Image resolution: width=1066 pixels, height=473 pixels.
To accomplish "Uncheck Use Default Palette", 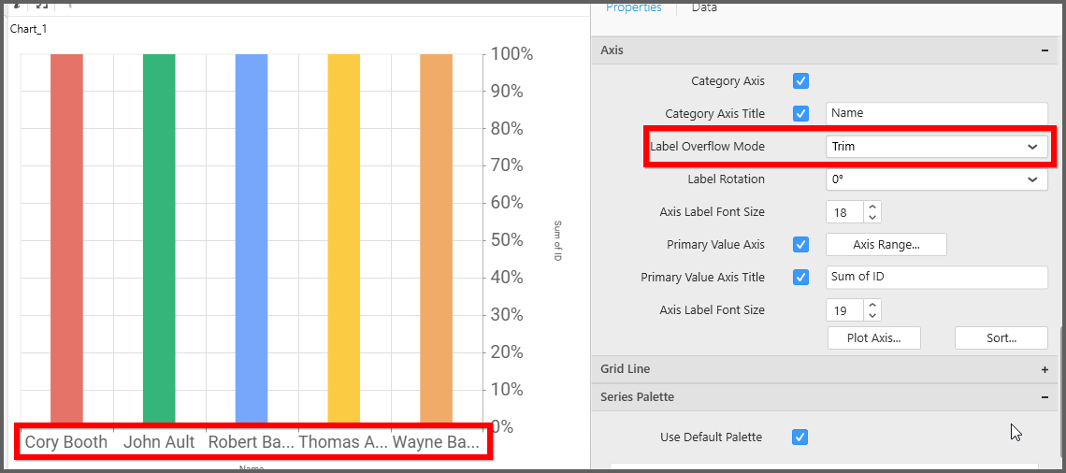I will point(800,437).
